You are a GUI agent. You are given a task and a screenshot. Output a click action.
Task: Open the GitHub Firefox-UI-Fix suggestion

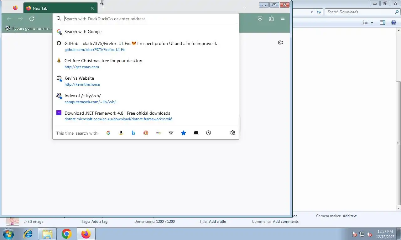click(x=146, y=46)
